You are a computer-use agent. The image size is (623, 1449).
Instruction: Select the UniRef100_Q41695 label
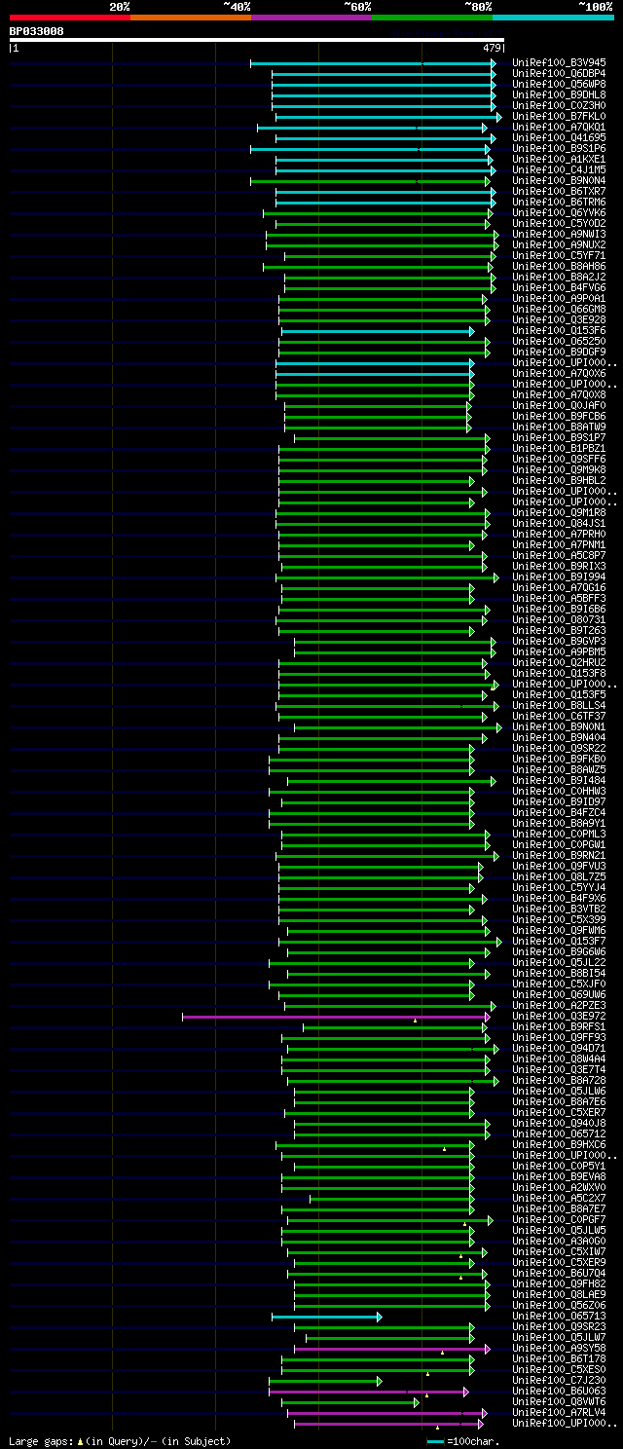point(559,138)
